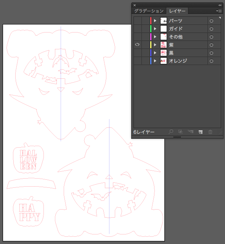Click Make/Release Clipping Mask icon

click(180, 132)
